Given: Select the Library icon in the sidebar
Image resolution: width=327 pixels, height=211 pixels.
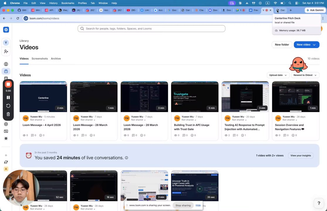Looking at the screenshot, I should 6,71.
